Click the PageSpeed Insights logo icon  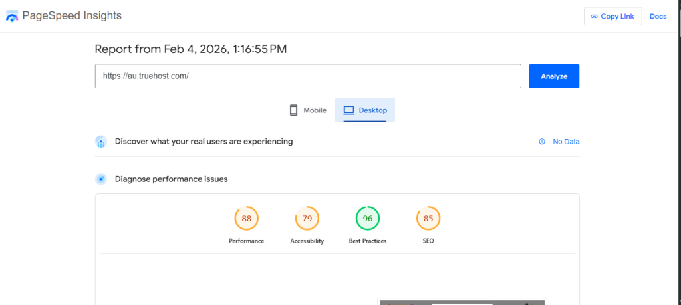coord(12,17)
